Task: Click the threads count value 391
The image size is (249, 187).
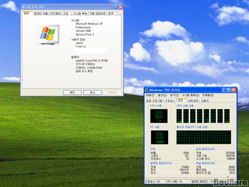Action: (187, 156)
